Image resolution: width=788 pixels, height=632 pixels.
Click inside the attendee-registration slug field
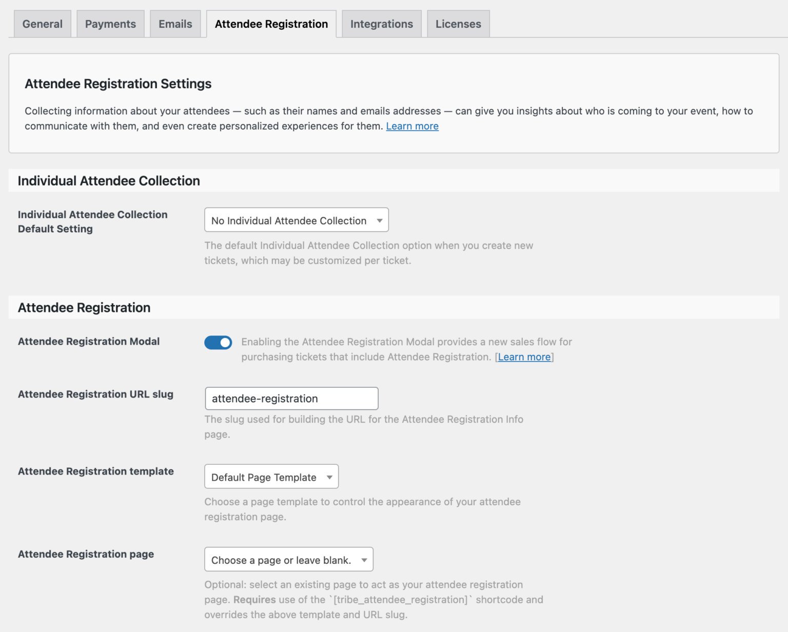tap(291, 398)
